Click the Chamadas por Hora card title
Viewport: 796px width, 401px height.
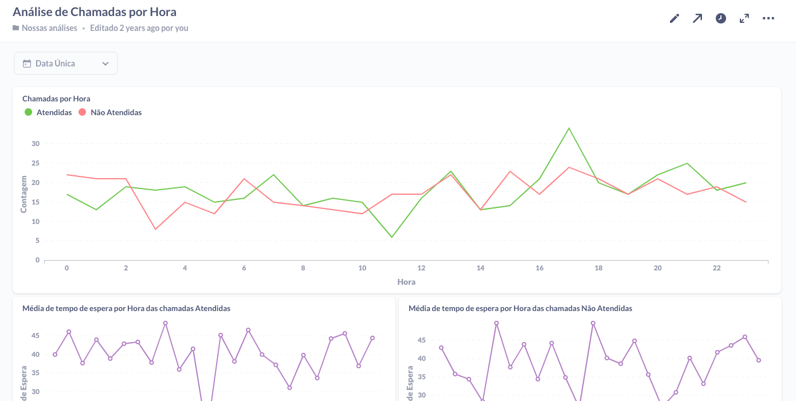[x=56, y=99]
